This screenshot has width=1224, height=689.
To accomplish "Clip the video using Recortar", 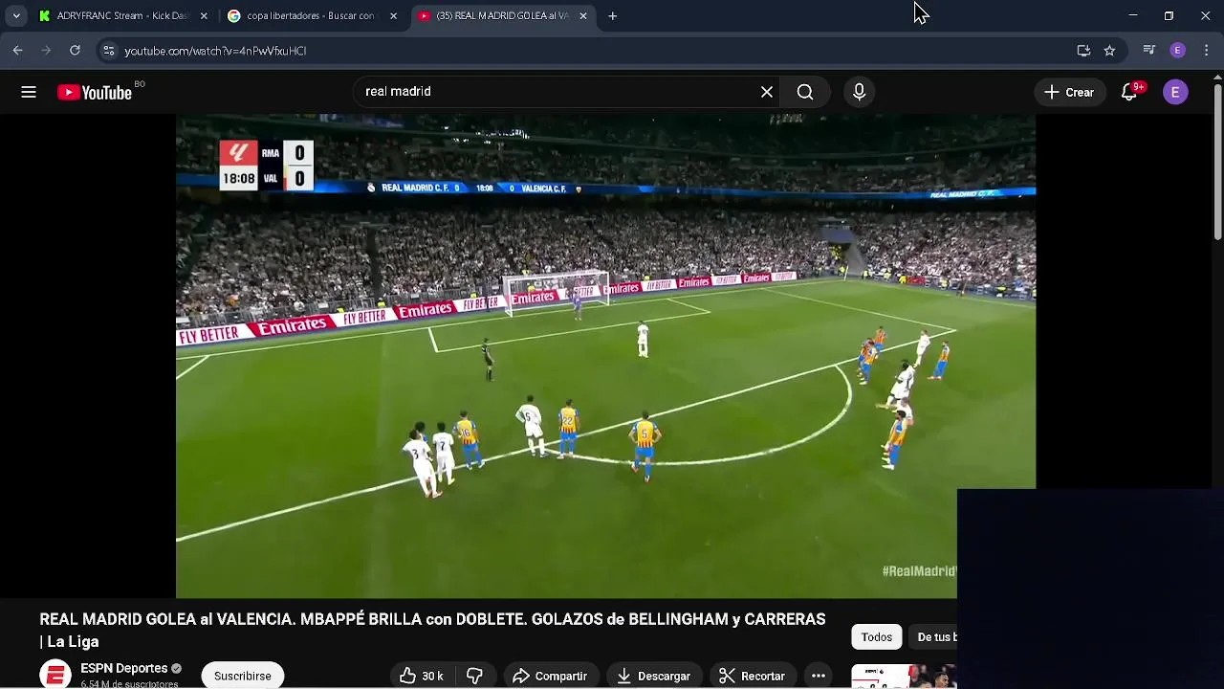I will point(753,676).
